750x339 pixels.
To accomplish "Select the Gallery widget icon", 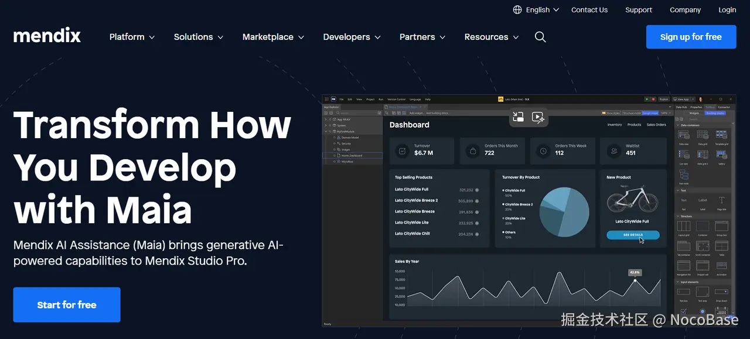I will point(722,155).
